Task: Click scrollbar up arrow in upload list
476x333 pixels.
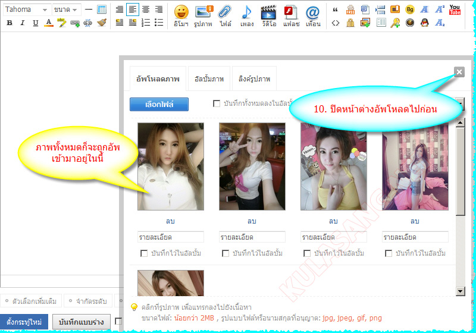Action: tap(460, 122)
